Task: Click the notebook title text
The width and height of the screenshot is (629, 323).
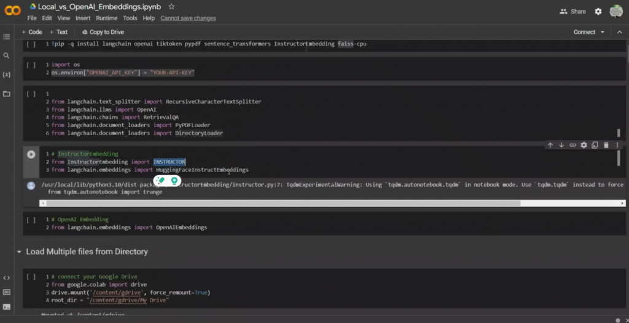Action: (100, 7)
